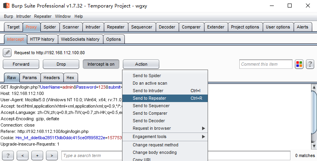
Task: Click the plus search options button
Action: pos(37,155)
